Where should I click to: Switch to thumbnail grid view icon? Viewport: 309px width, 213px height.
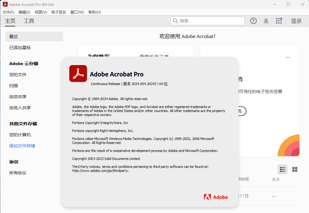point(295,169)
